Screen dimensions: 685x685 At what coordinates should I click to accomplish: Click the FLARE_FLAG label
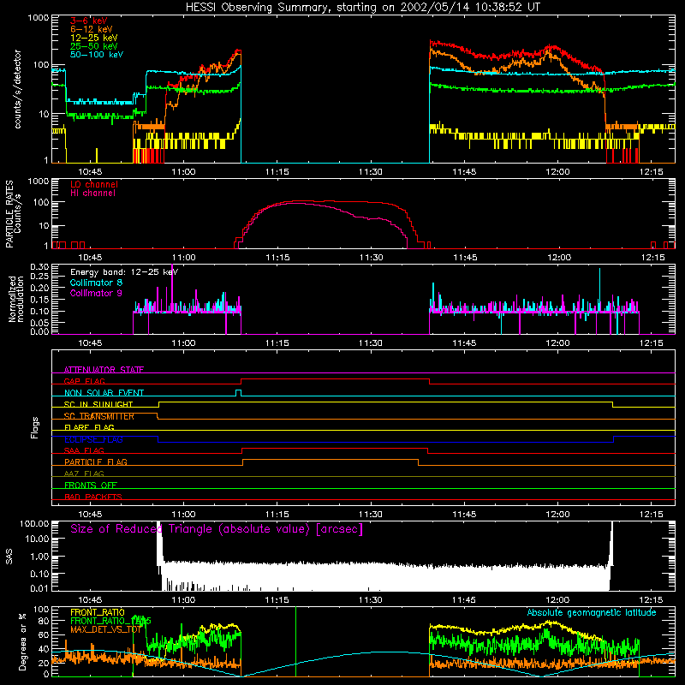(89, 427)
